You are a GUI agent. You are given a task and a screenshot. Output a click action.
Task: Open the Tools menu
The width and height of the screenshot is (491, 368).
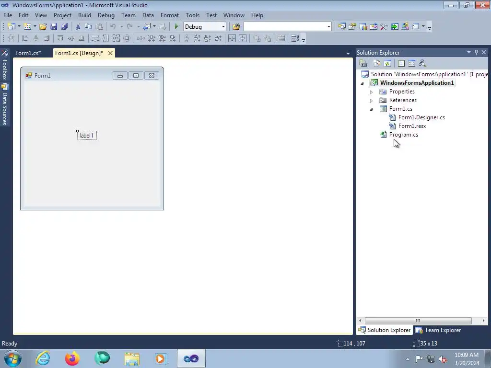point(192,15)
